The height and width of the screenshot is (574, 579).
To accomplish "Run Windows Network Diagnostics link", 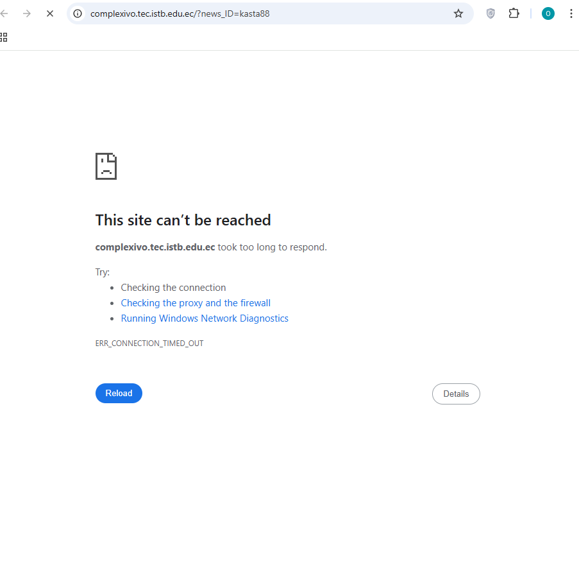I will tap(205, 318).
